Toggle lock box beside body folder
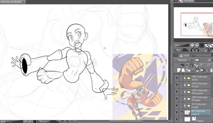213x123 pixels. pos(181,78)
